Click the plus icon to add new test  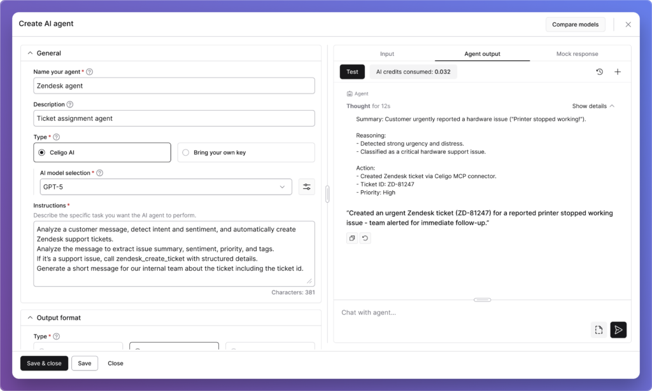[618, 72]
